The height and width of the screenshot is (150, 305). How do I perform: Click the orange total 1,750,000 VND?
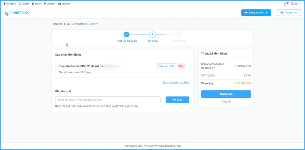[242, 84]
